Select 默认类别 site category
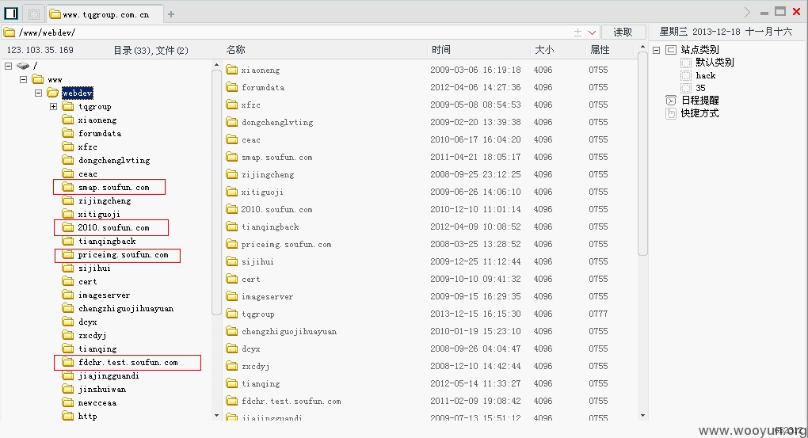The width and height of the screenshot is (808, 438). pyautogui.click(x=715, y=63)
